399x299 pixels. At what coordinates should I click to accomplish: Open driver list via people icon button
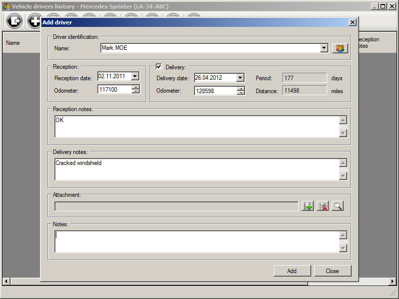coord(340,48)
